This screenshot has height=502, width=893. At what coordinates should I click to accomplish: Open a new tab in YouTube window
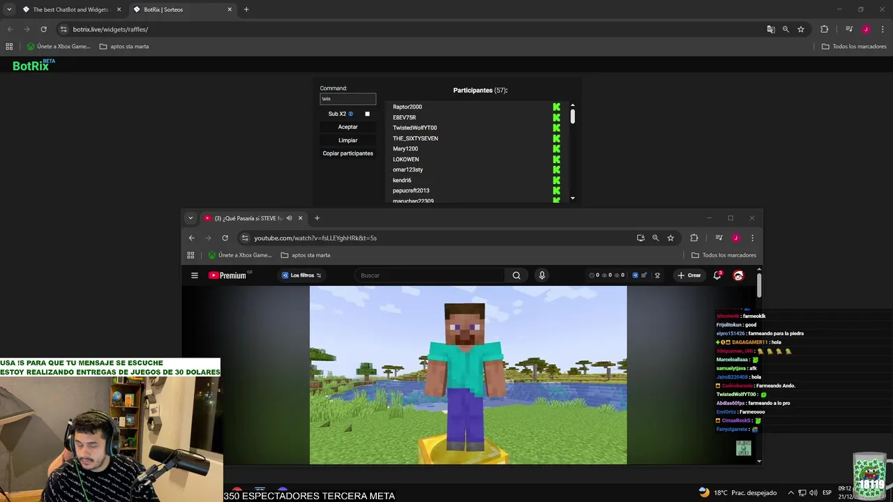click(317, 218)
